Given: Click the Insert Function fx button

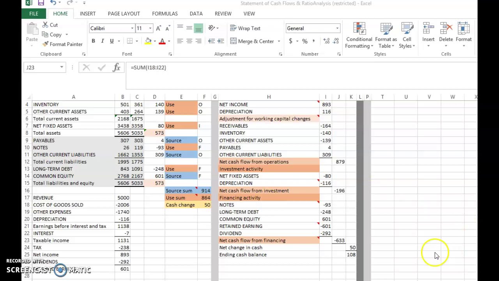Looking at the screenshot, I should [x=117, y=68].
